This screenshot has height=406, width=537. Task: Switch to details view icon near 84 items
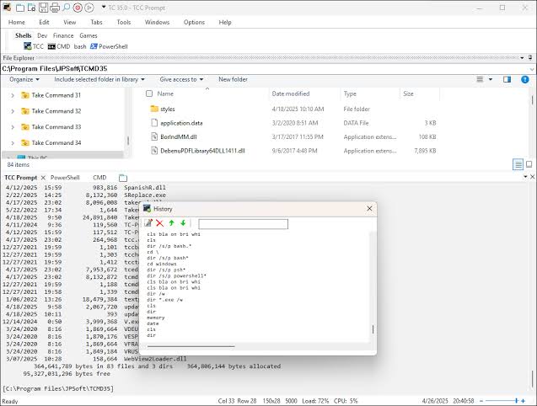pyautogui.click(x=518, y=164)
